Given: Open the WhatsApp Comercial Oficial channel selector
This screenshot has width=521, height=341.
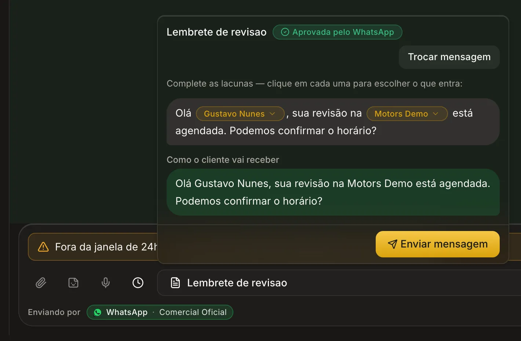Looking at the screenshot, I should coord(160,312).
